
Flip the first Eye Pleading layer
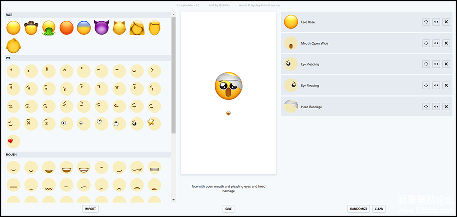point(436,64)
